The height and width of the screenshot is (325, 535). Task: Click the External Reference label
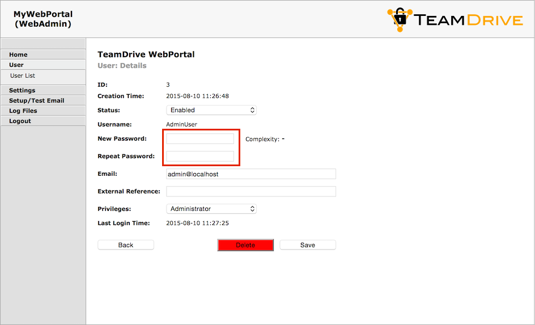coord(129,192)
